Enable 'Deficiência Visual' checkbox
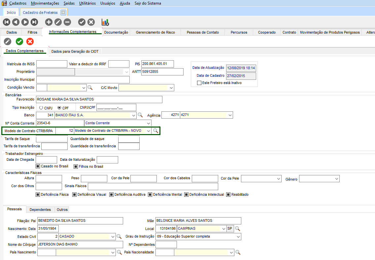The width and height of the screenshot is (375, 260). pos(74,194)
